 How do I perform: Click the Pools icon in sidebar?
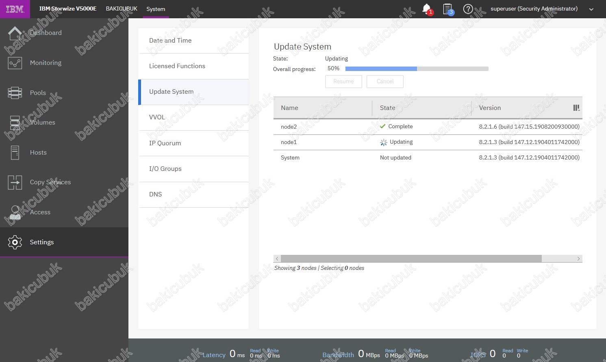click(15, 93)
